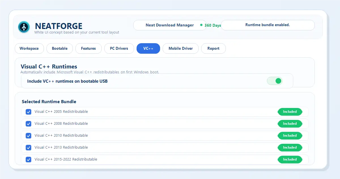This screenshot has height=179, width=340.
Task: Uncheck Visual C++ 2015-2022 Redistributable checkbox
Action: pos(28,159)
